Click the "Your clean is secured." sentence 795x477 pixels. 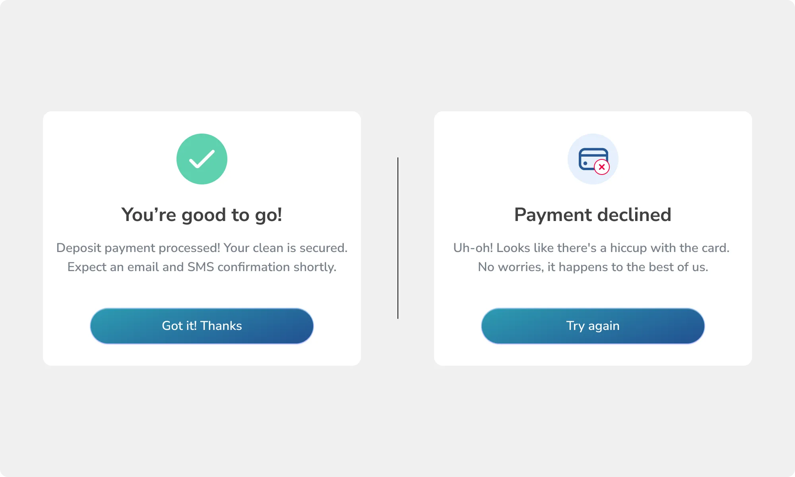pos(285,248)
